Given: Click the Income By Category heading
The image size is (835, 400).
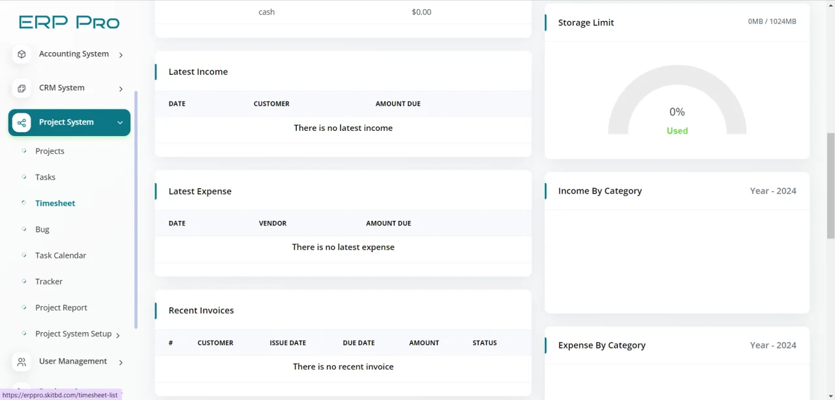Looking at the screenshot, I should tap(600, 191).
